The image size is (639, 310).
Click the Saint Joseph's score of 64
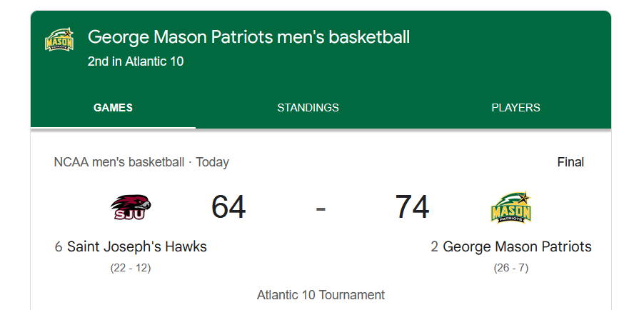click(228, 207)
